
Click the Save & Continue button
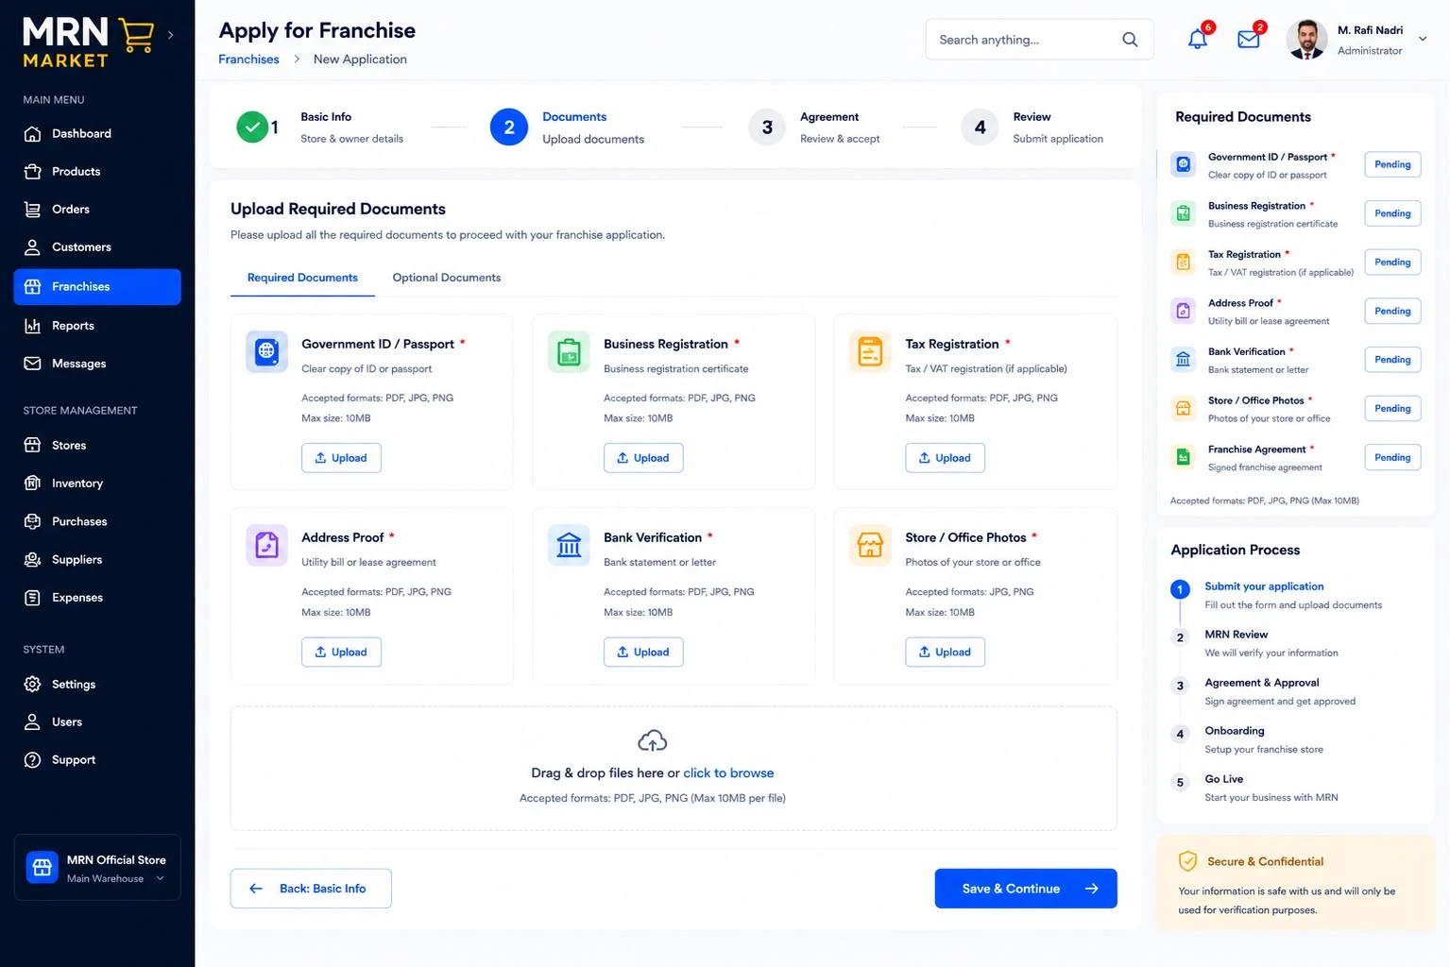point(1026,889)
